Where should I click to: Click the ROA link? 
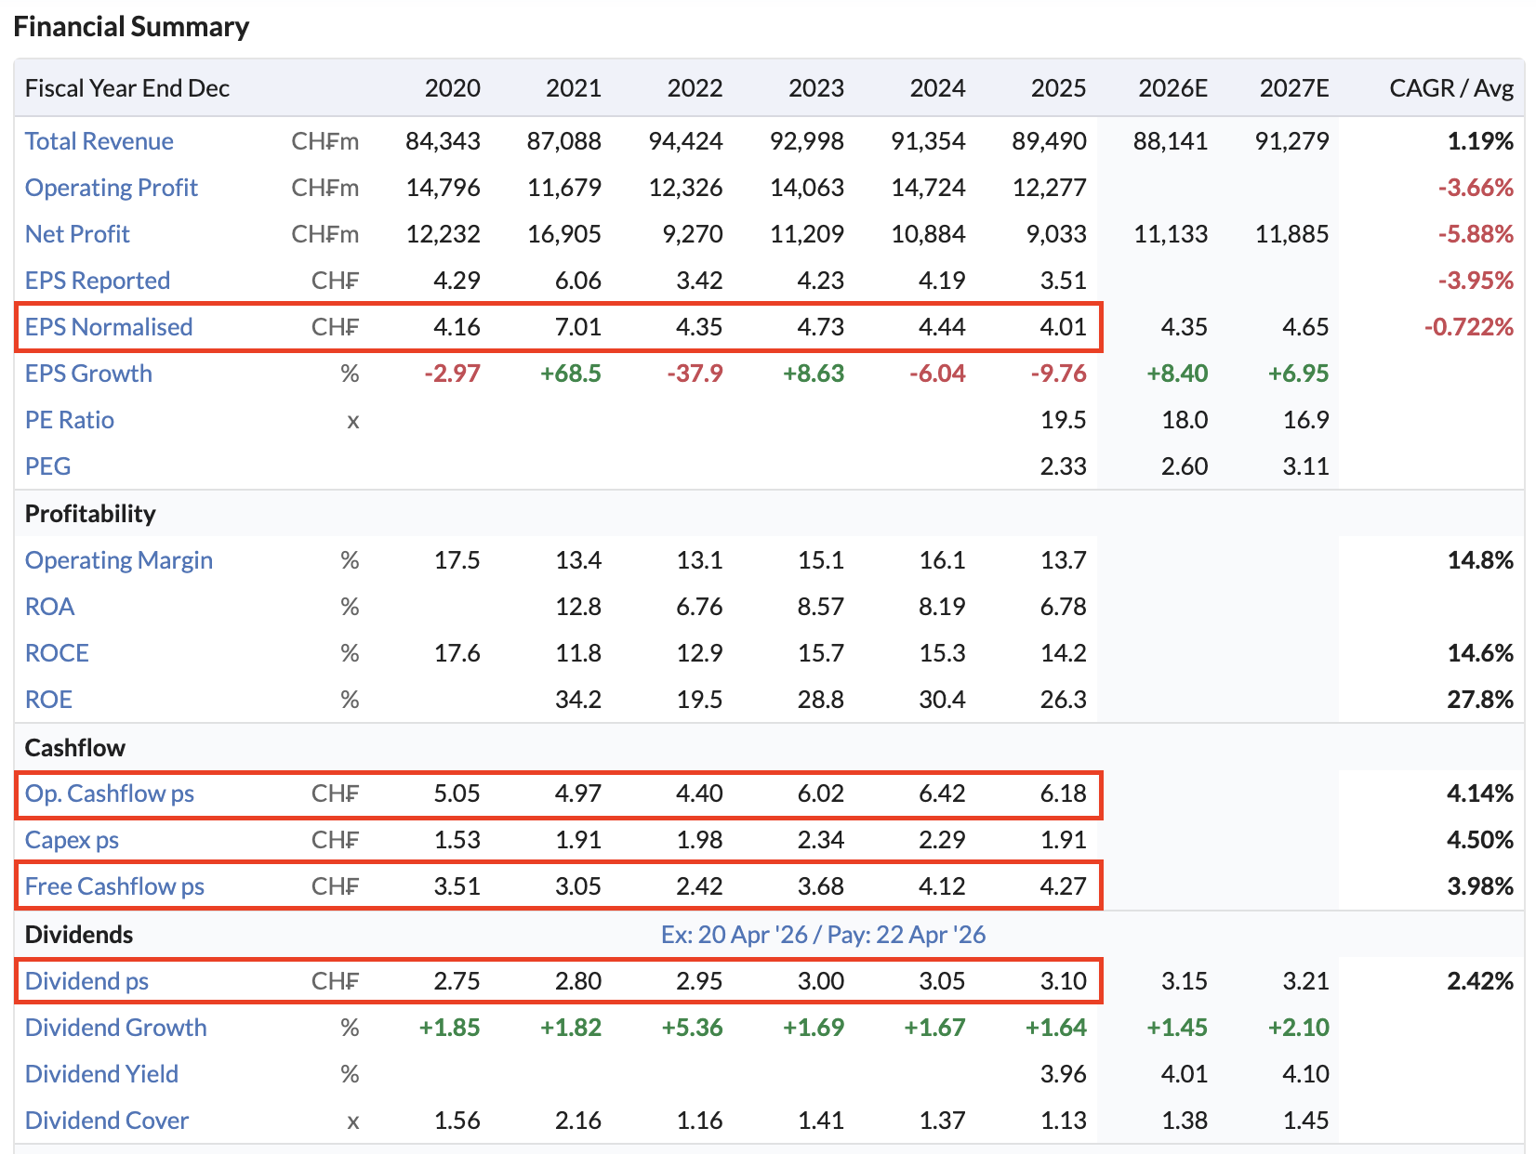(x=49, y=607)
